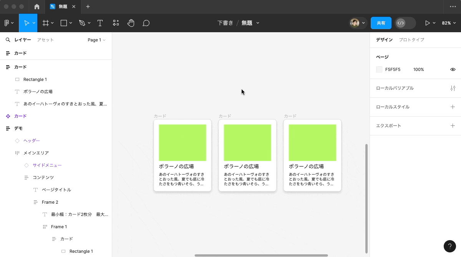Select the Rectangle shape tool
This screenshot has width=461, height=257.
[63, 23]
